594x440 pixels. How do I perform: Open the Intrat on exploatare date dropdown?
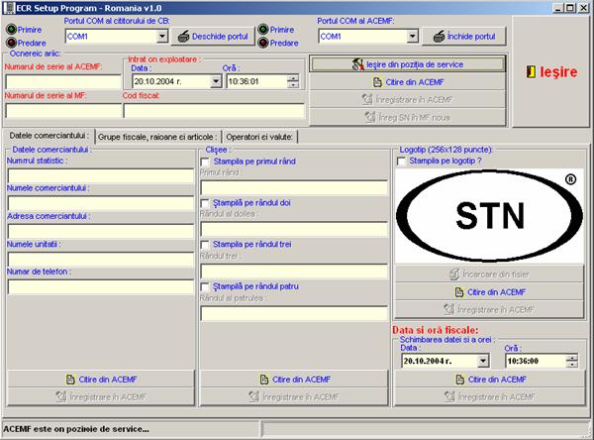(x=215, y=82)
